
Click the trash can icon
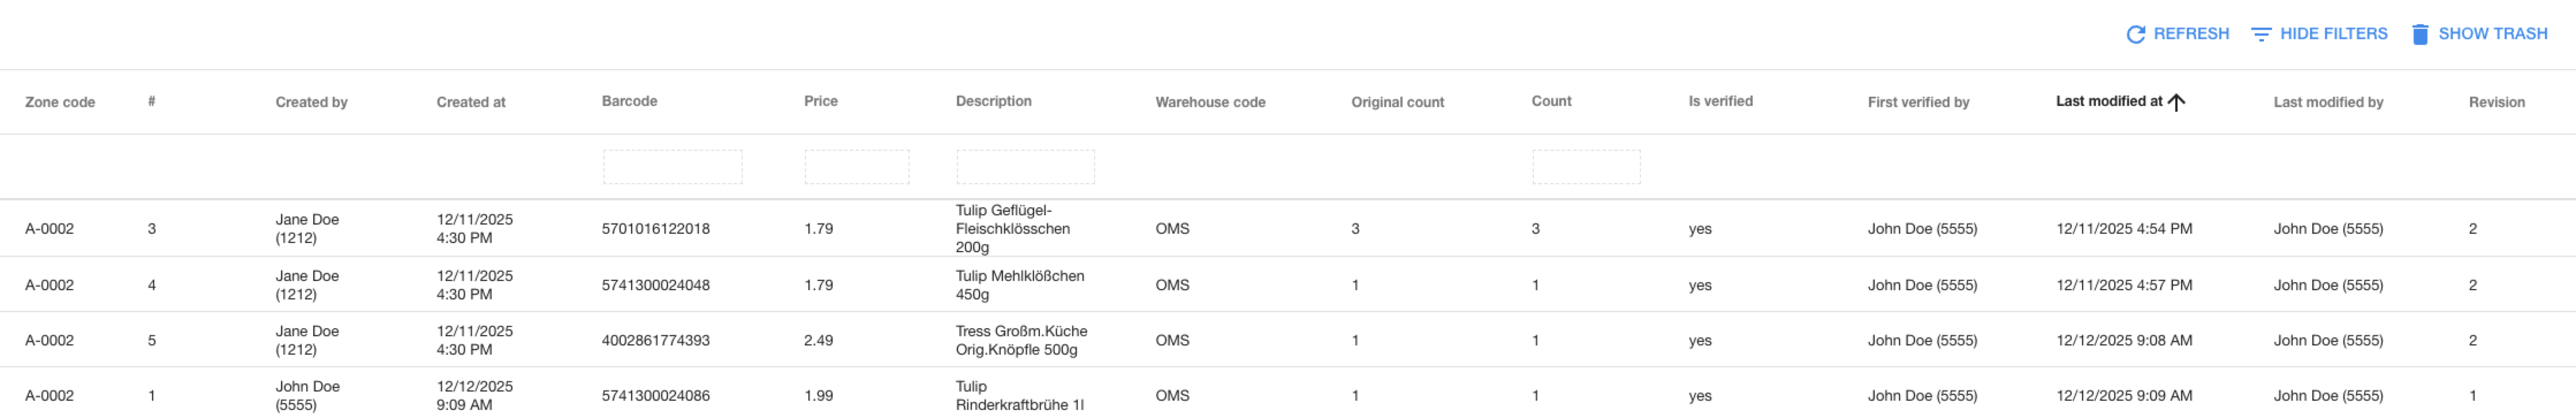2420,34
